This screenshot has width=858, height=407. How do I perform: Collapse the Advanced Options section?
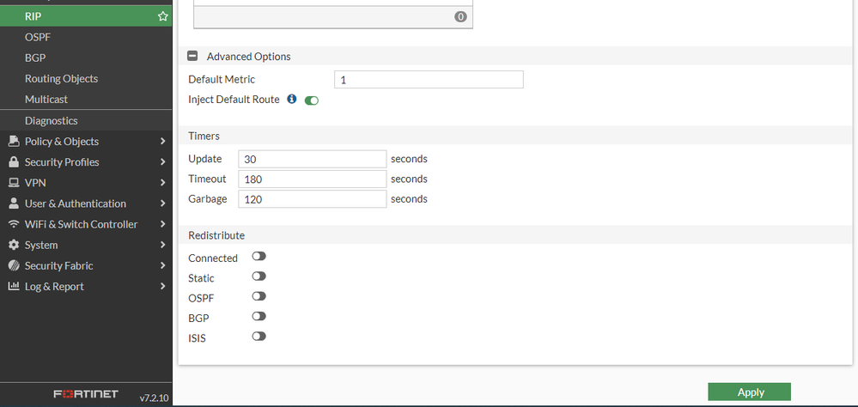tap(192, 57)
